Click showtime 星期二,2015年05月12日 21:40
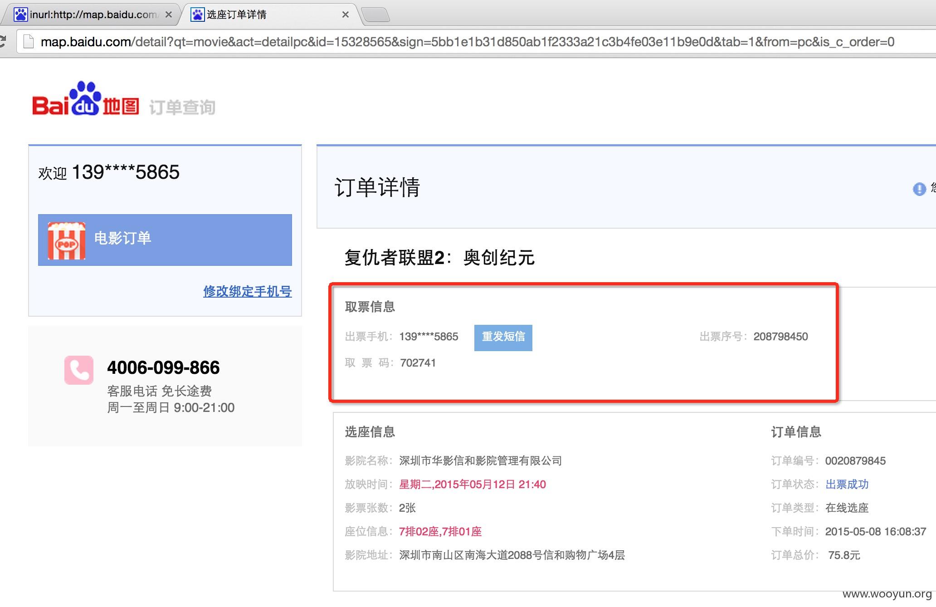This screenshot has height=607, width=936. 473,485
